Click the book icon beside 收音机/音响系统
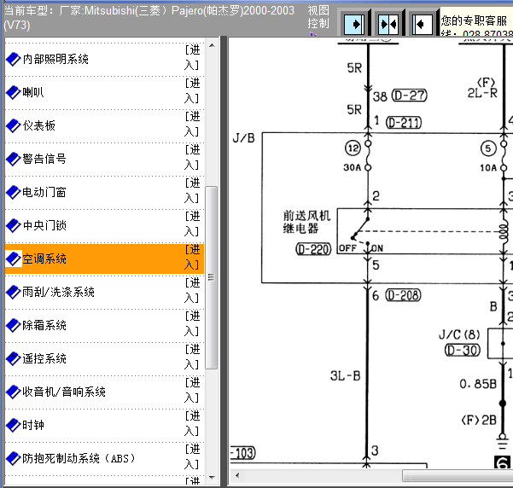 click(13, 392)
